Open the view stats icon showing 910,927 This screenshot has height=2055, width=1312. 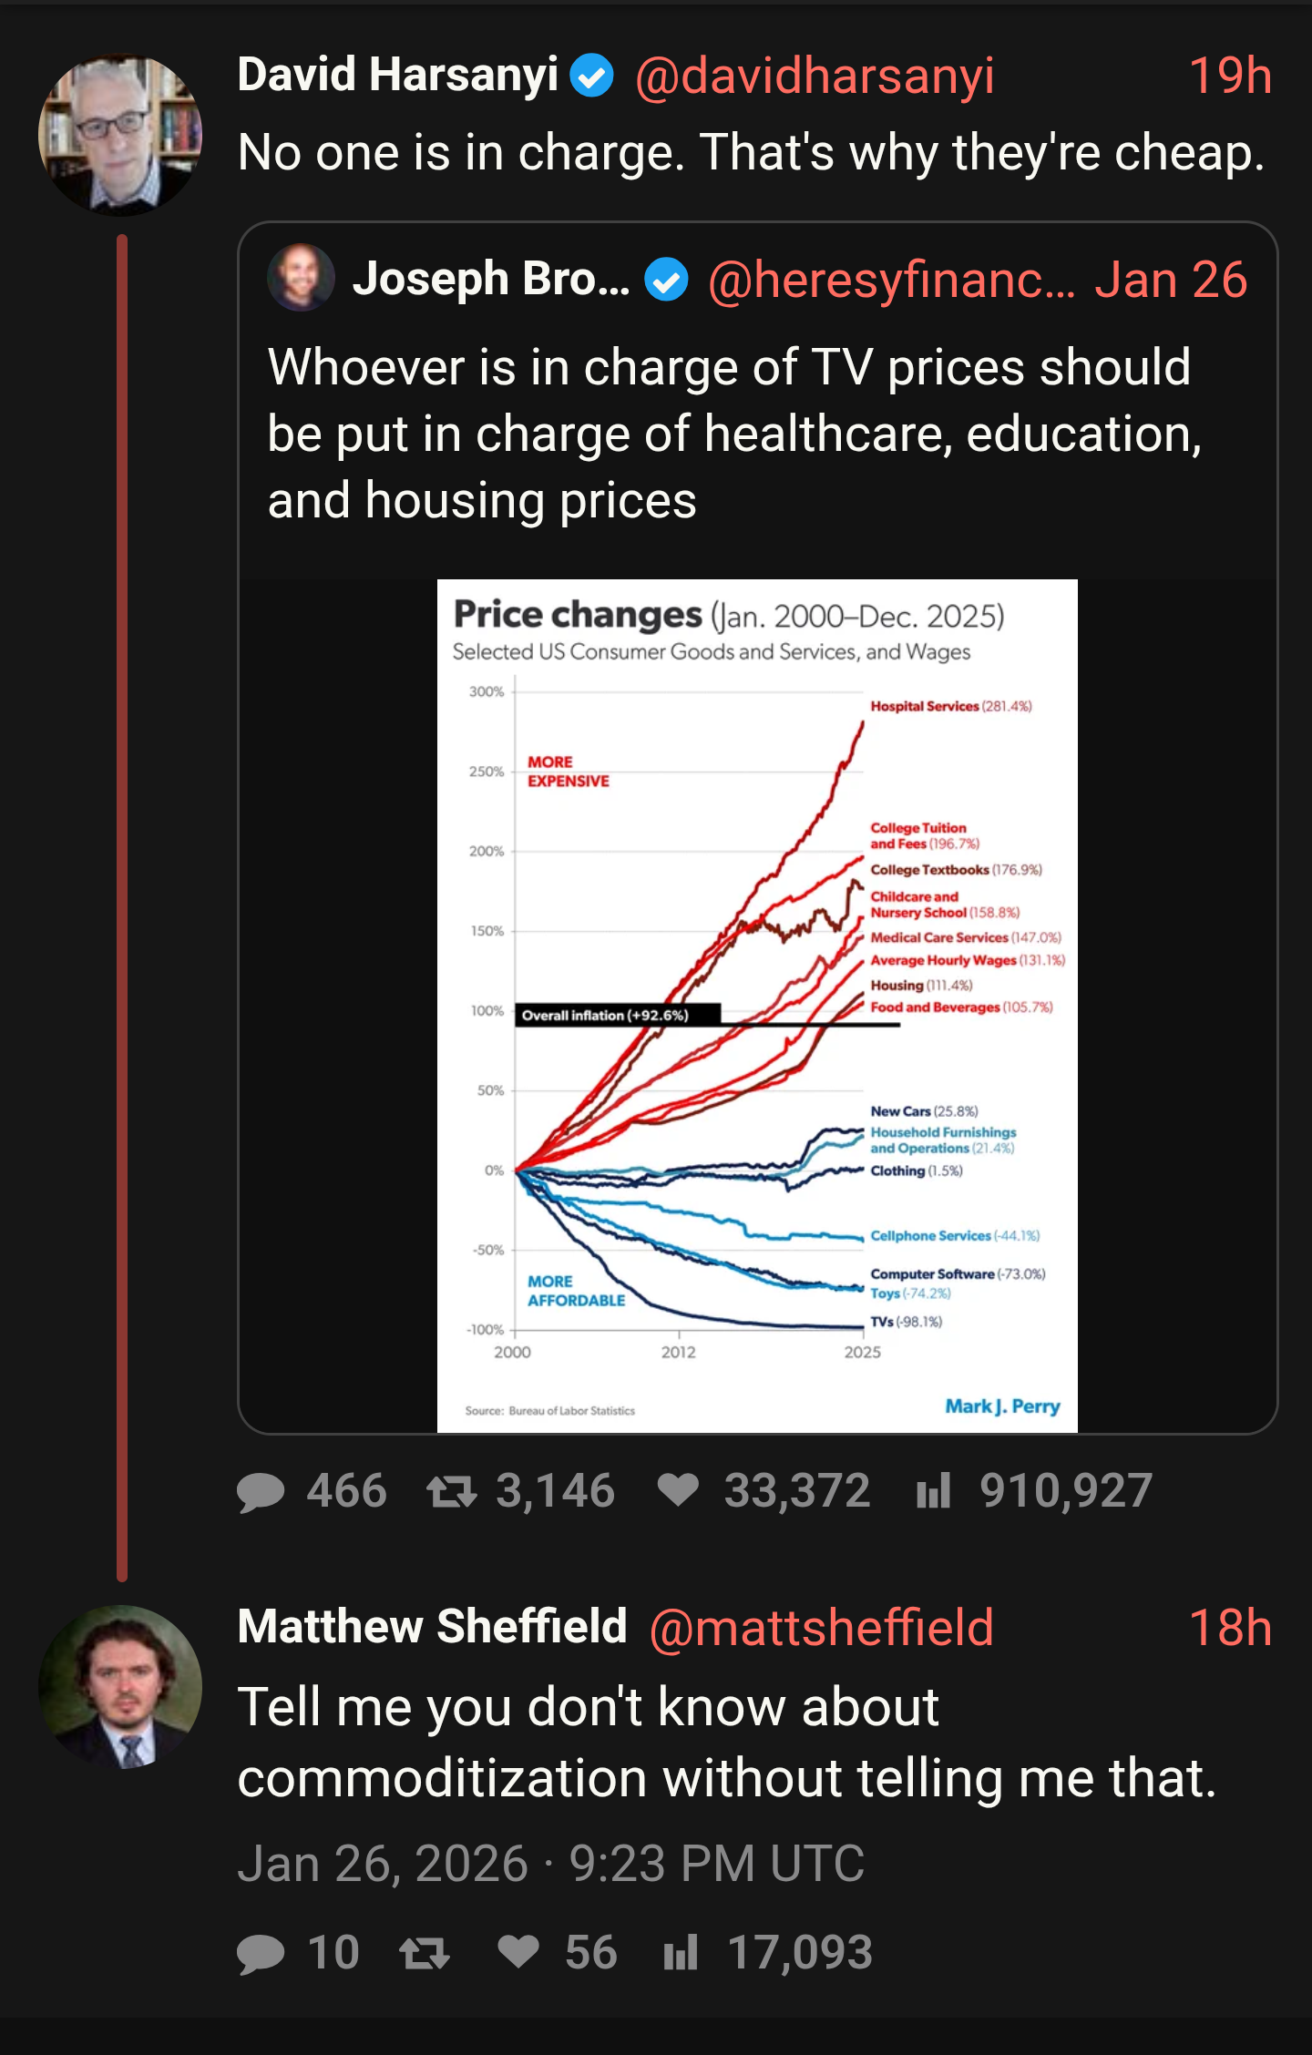[x=934, y=1491]
